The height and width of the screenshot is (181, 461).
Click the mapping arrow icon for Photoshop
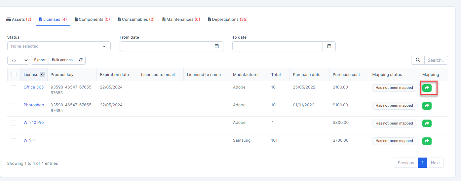point(427,106)
